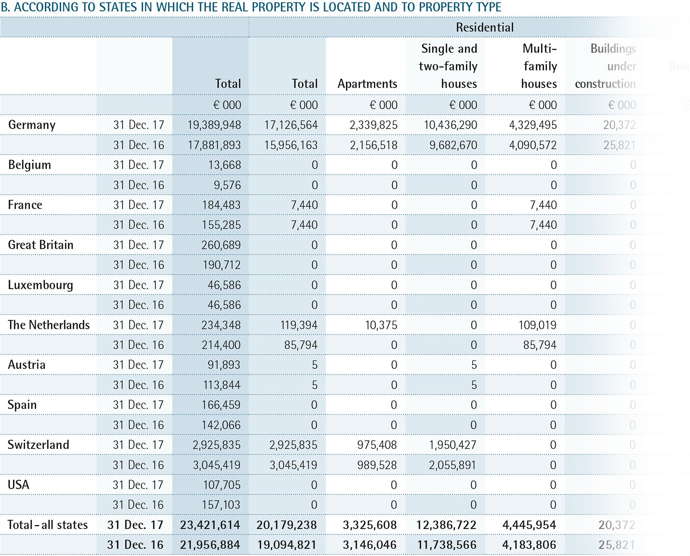Click the Total - all states label
690x556 pixels.
(x=47, y=525)
